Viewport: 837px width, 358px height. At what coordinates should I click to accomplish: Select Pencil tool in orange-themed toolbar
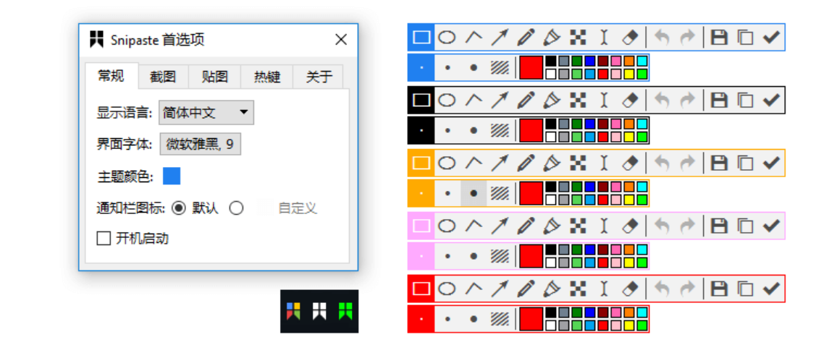tap(526, 163)
